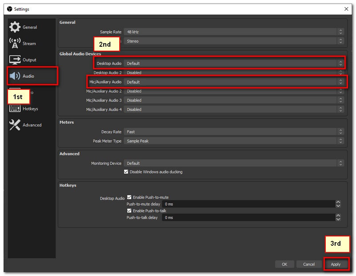Click the Cancel button
This screenshot has height=276, width=356.
(309, 264)
